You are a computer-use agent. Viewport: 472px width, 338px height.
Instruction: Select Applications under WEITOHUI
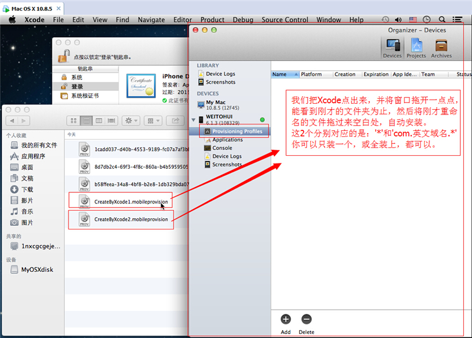[x=224, y=140]
